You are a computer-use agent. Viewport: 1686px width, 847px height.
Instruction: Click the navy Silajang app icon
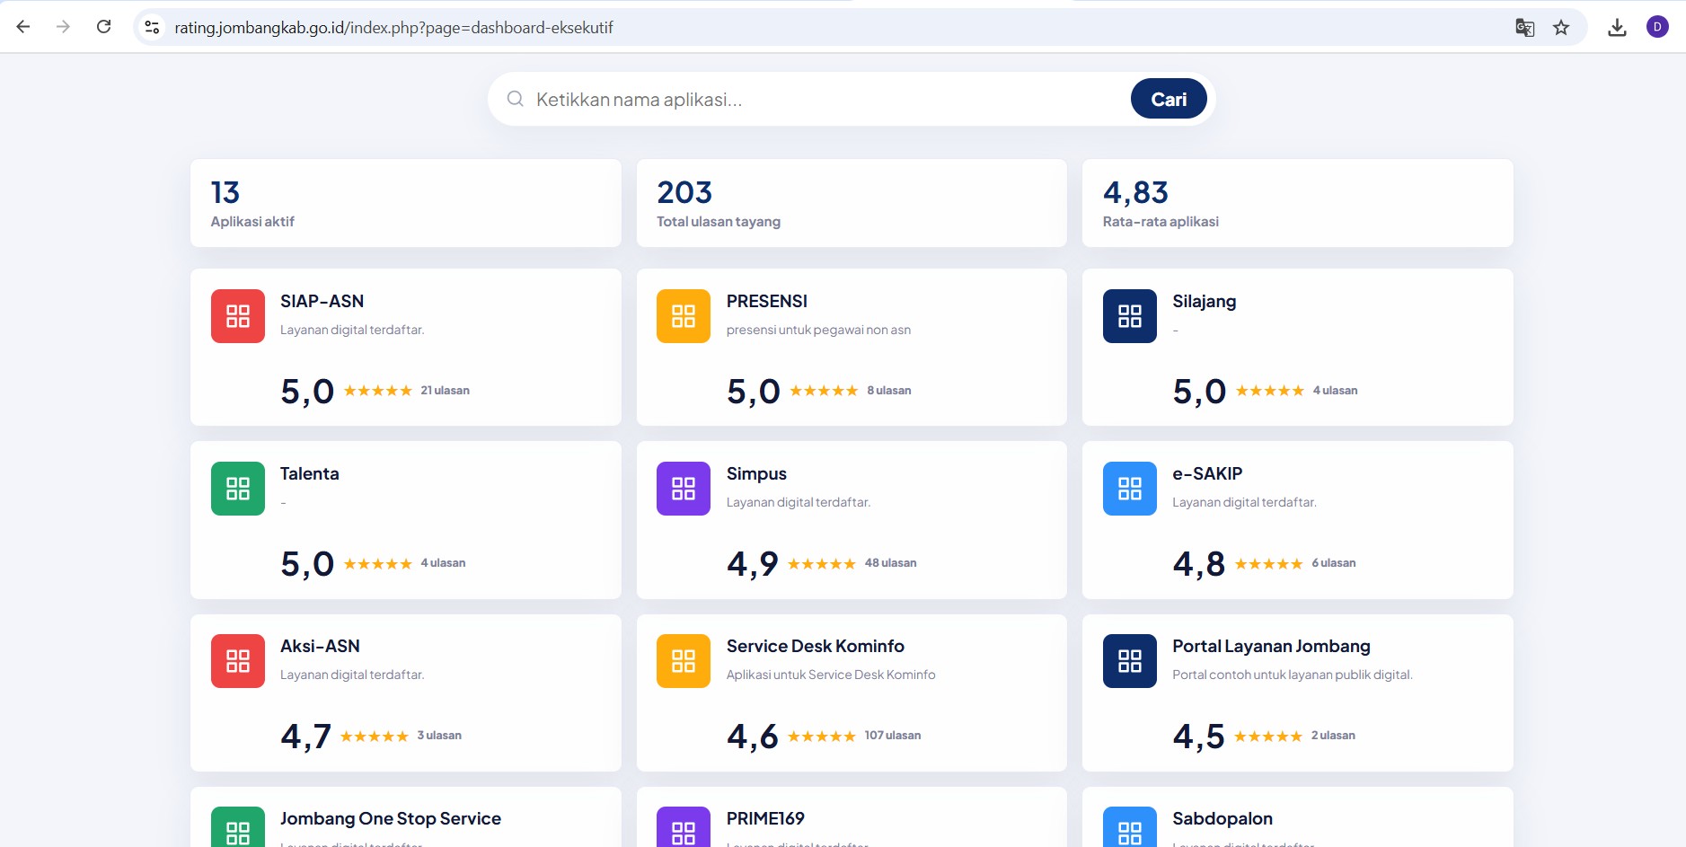coord(1129,316)
